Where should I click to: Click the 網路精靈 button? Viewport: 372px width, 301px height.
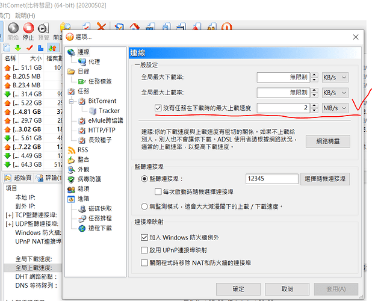tap(328, 141)
